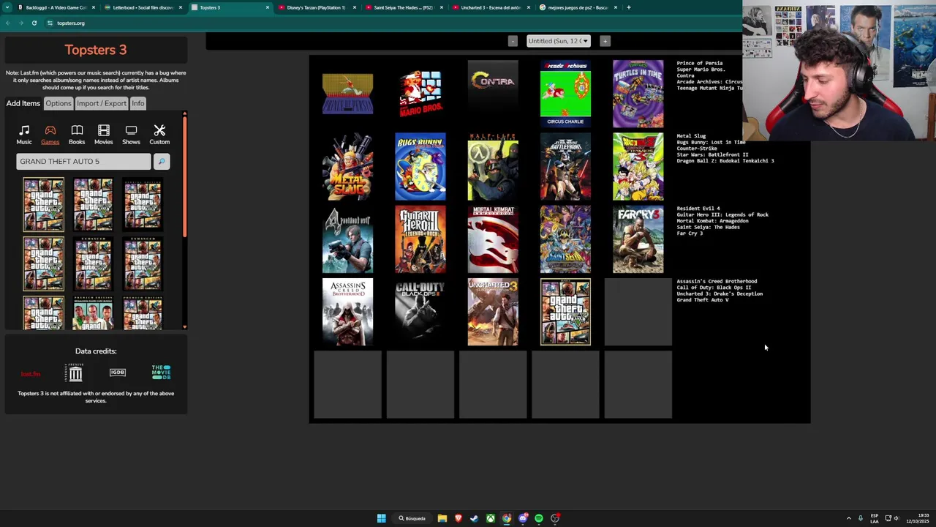Switch to Uncharted 3 browser tab
Screen dimensions: 936x527
(490, 7)
